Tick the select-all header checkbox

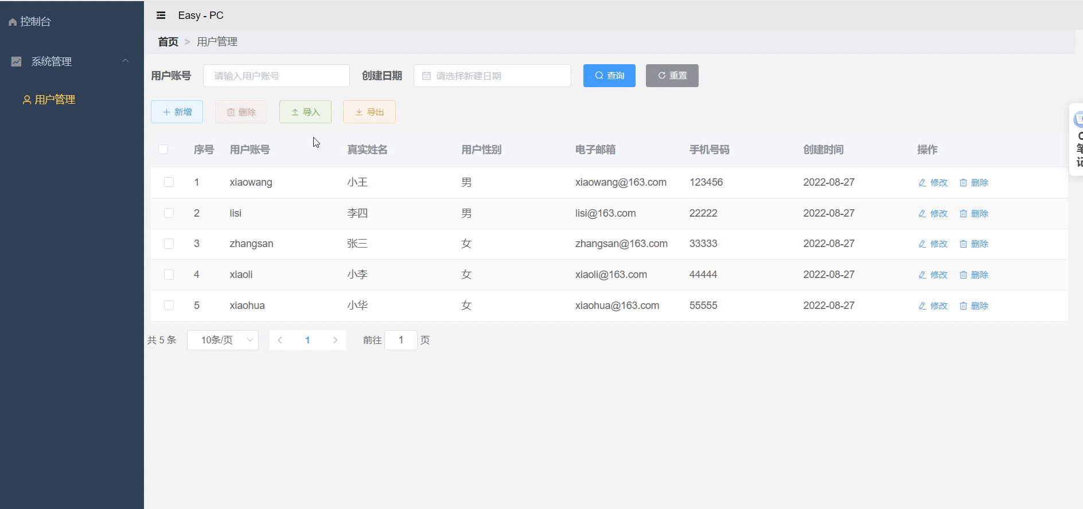tap(163, 150)
